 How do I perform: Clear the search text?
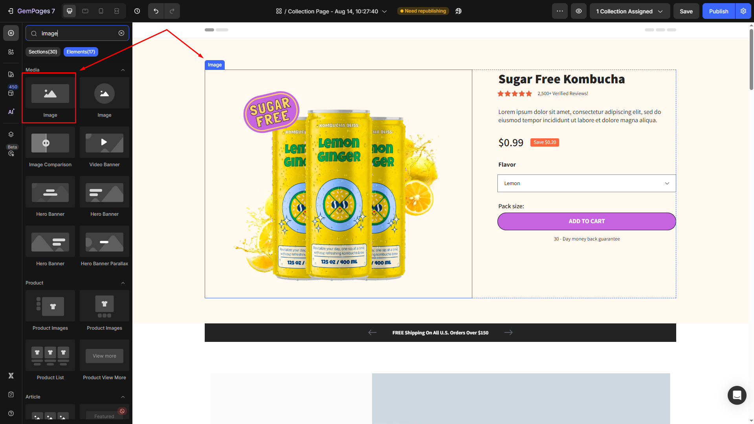click(121, 33)
